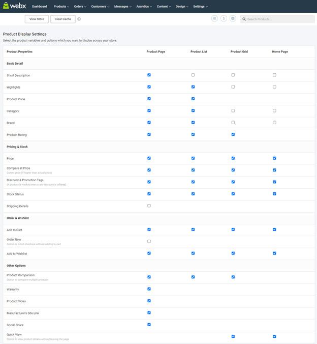Click the Pricing & Stock section heading
The image size is (317, 344).
coord(17,147)
